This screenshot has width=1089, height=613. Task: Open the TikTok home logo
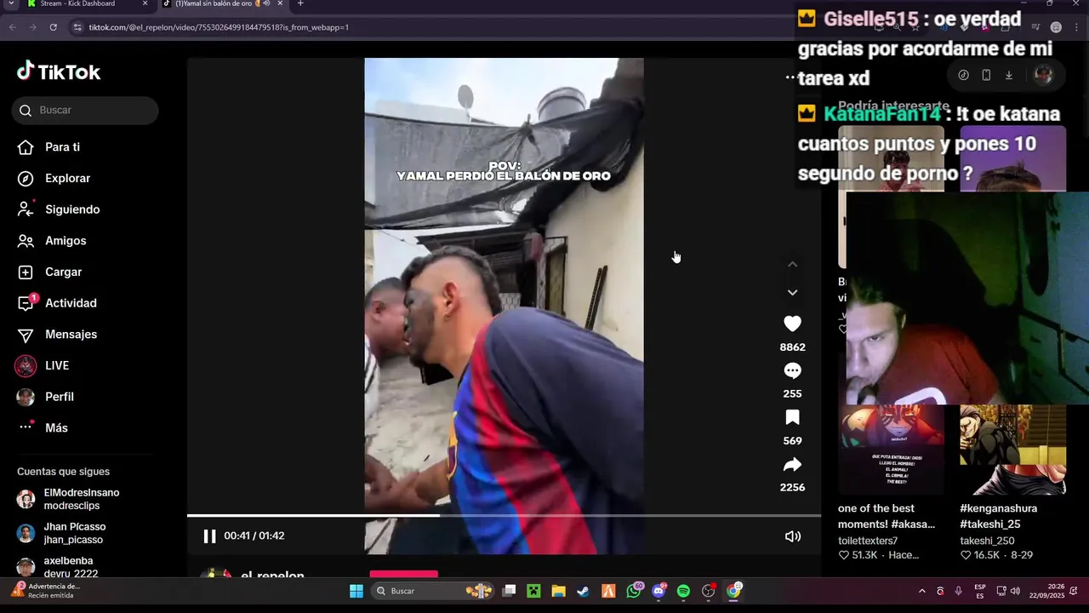tap(59, 72)
